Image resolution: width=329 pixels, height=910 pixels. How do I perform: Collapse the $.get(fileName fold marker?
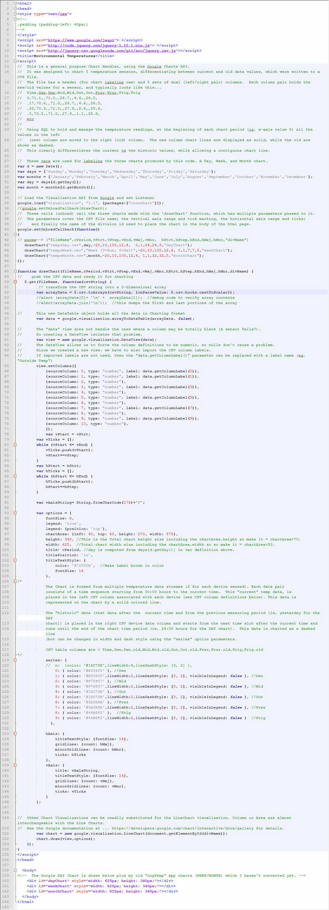pos(15,282)
